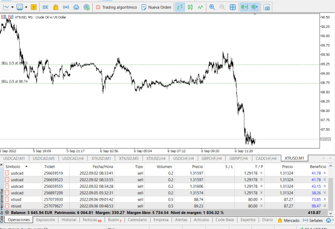Close xtiusd position with profit 98.47
This screenshot has height=229, width=335.
pyautogui.click(x=324, y=206)
